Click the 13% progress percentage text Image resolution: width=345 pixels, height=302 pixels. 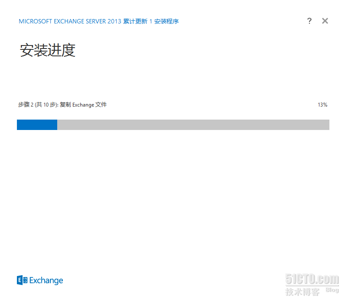pyautogui.click(x=322, y=105)
